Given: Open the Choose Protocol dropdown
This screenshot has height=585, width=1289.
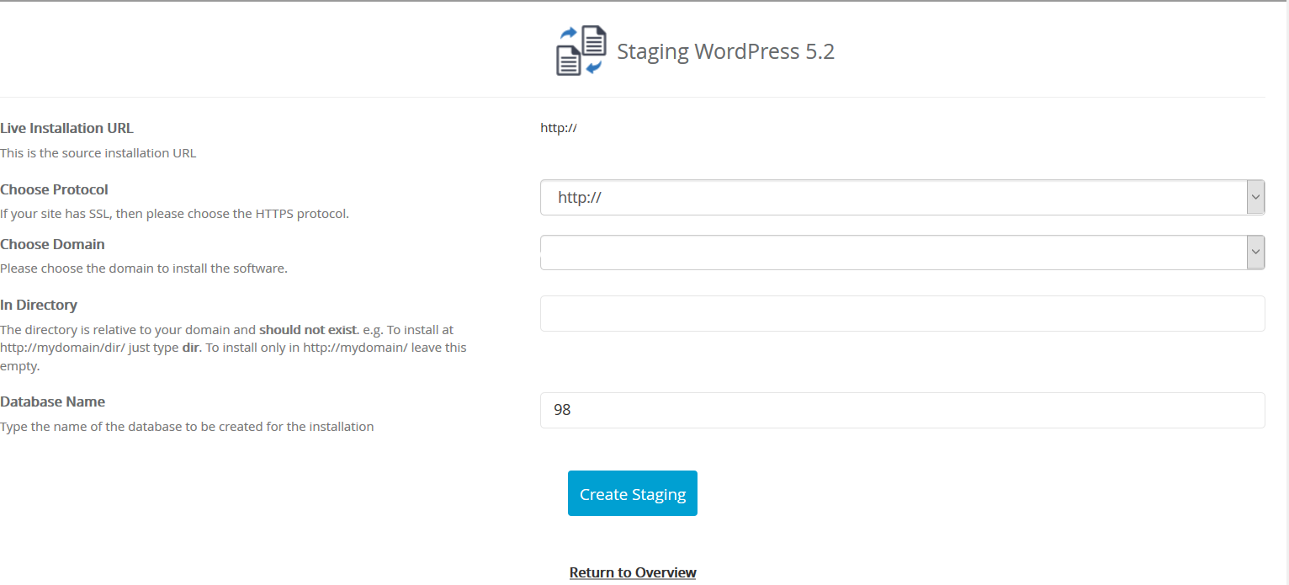Looking at the screenshot, I should pyautogui.click(x=902, y=197).
